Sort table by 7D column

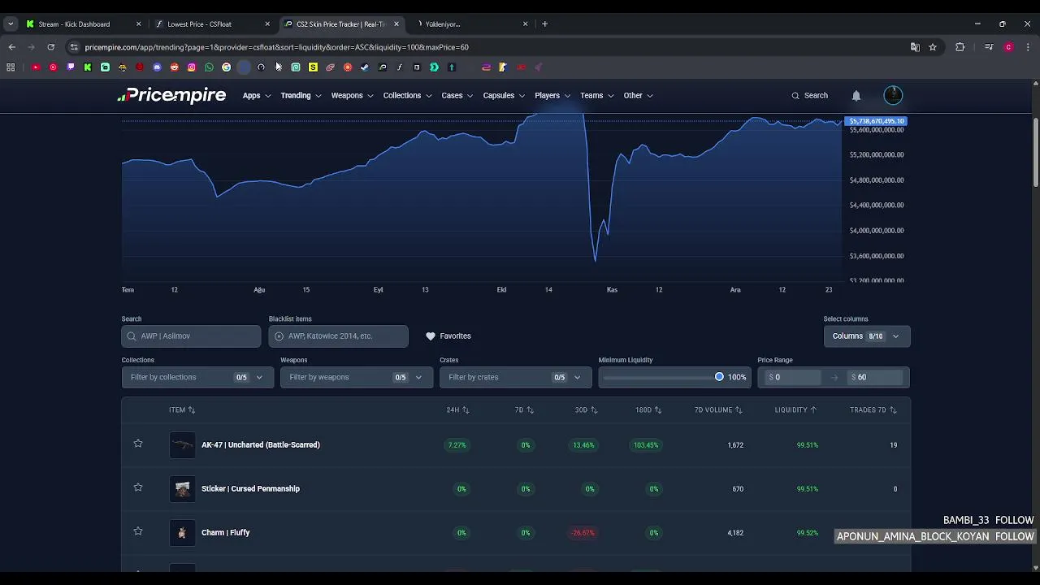coord(524,410)
